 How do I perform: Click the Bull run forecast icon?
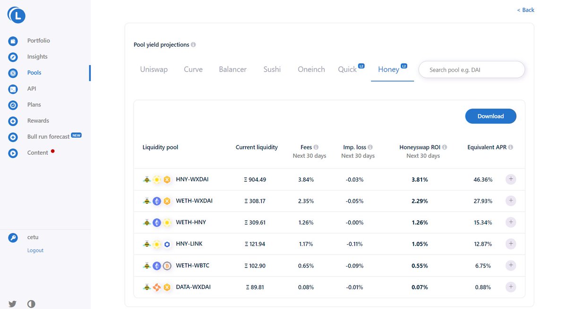coord(13,137)
